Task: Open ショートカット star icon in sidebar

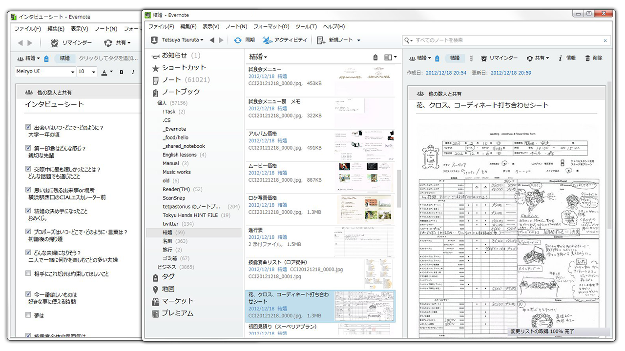Action: [x=156, y=68]
